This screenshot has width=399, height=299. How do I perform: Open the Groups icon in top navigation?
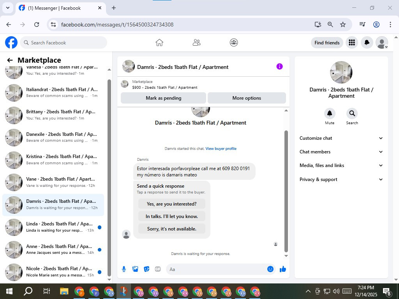234,42
